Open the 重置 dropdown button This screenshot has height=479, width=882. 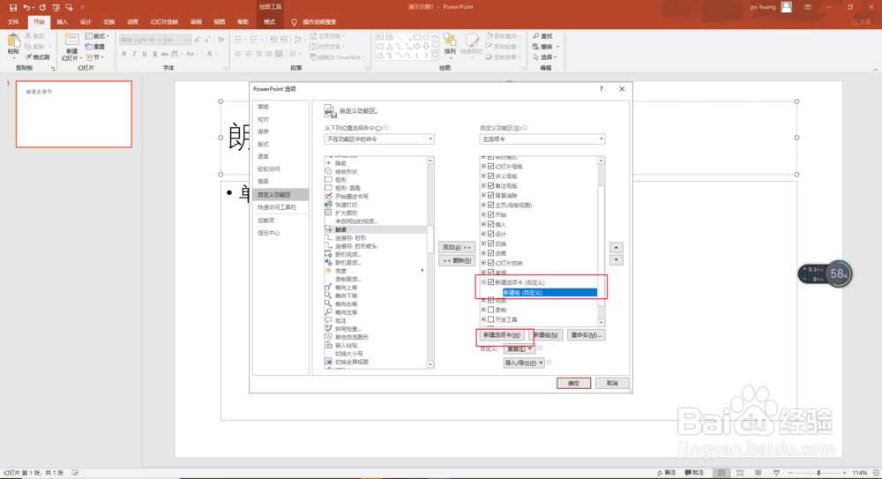pos(518,349)
